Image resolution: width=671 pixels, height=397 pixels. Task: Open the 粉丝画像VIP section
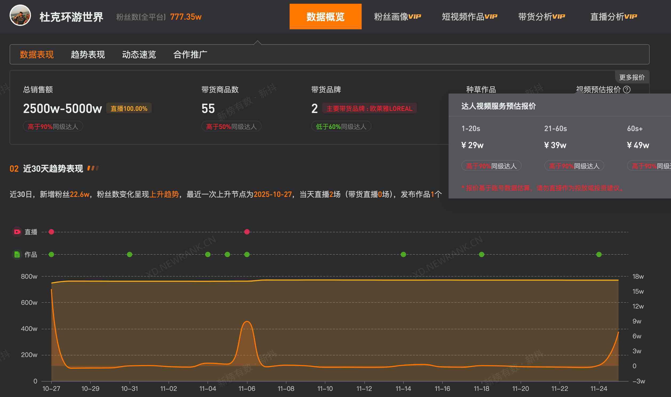tap(398, 17)
